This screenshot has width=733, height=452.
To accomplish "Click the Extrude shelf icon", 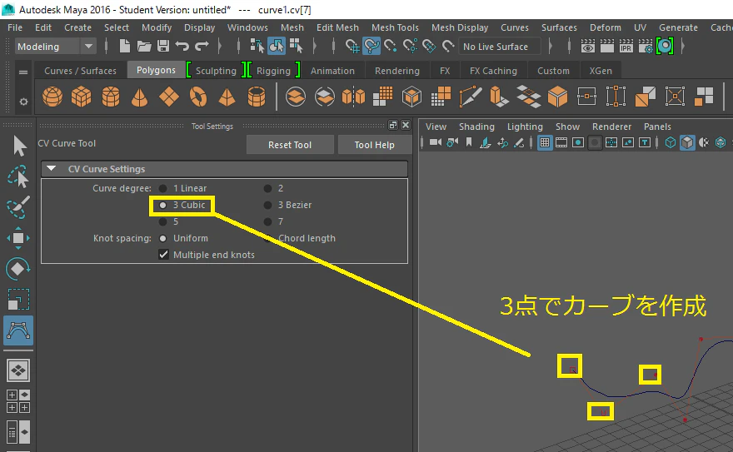I will pyautogui.click(x=499, y=97).
